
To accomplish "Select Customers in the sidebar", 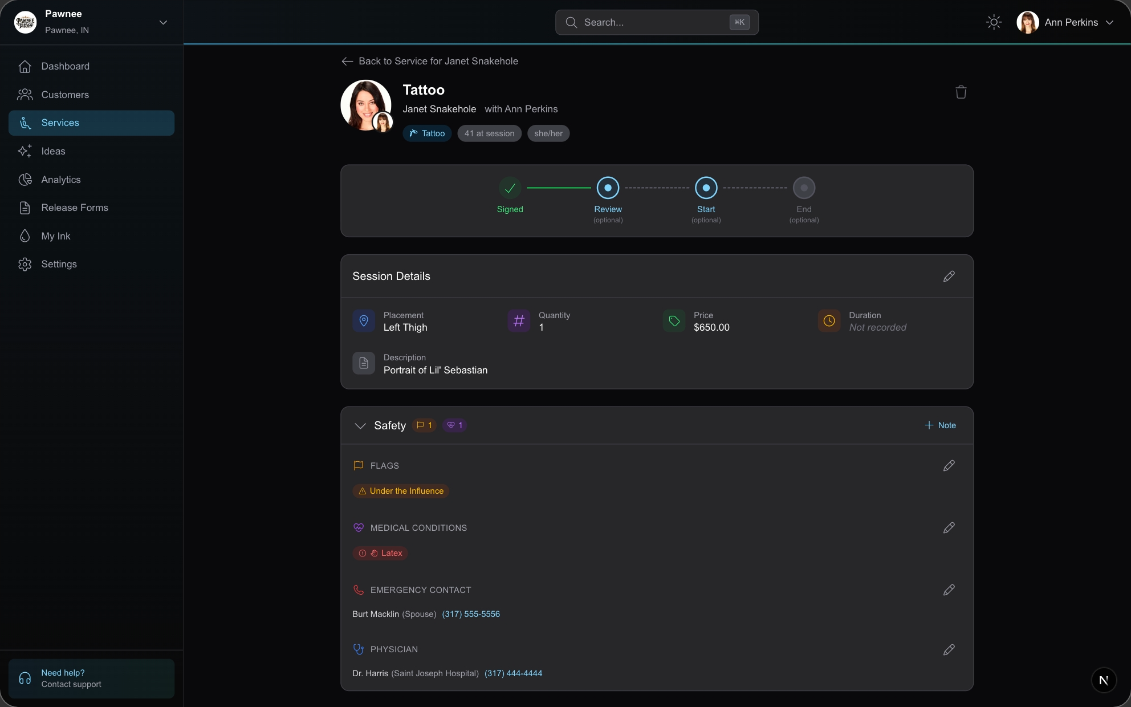I will coord(65,95).
